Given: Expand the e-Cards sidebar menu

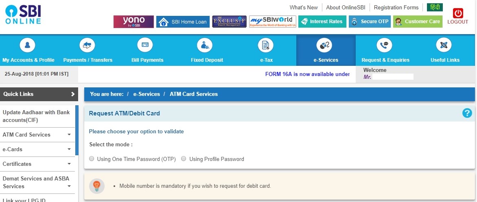Looking at the screenshot, I should pyautogui.click(x=69, y=149).
